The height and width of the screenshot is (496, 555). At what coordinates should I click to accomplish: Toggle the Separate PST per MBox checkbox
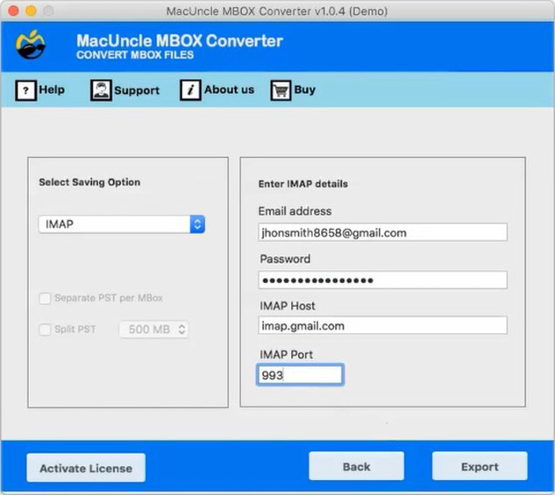pos(45,298)
